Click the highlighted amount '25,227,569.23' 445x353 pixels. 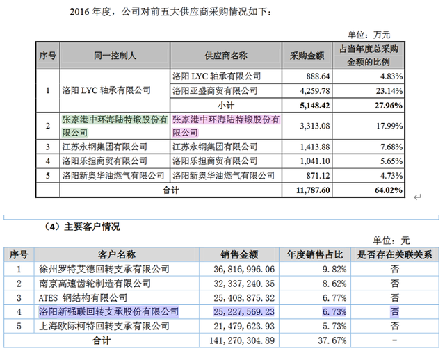tap(244, 312)
